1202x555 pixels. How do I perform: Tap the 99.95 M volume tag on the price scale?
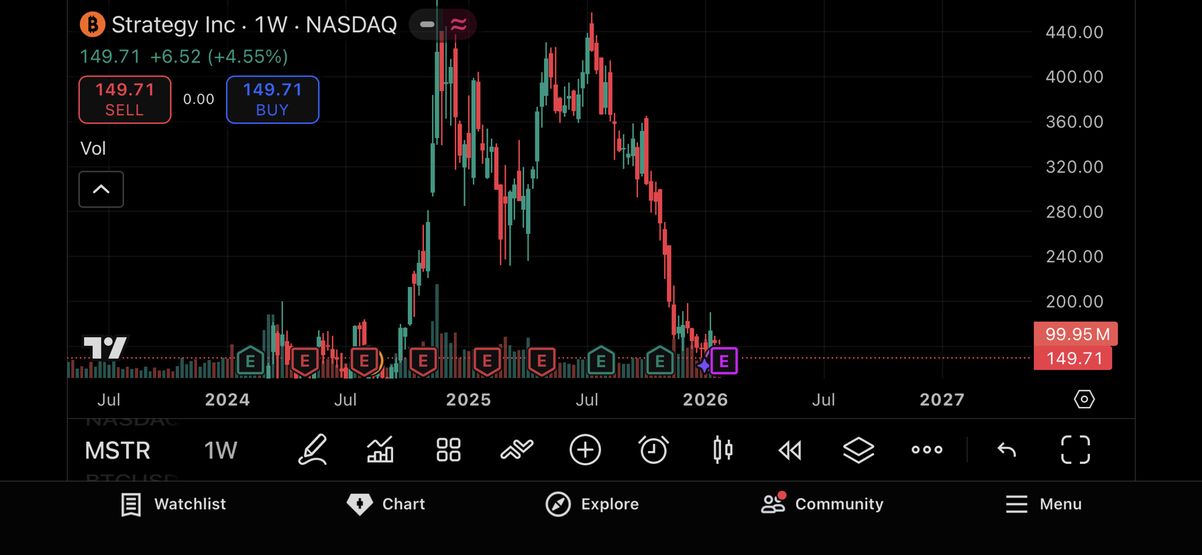(1076, 334)
